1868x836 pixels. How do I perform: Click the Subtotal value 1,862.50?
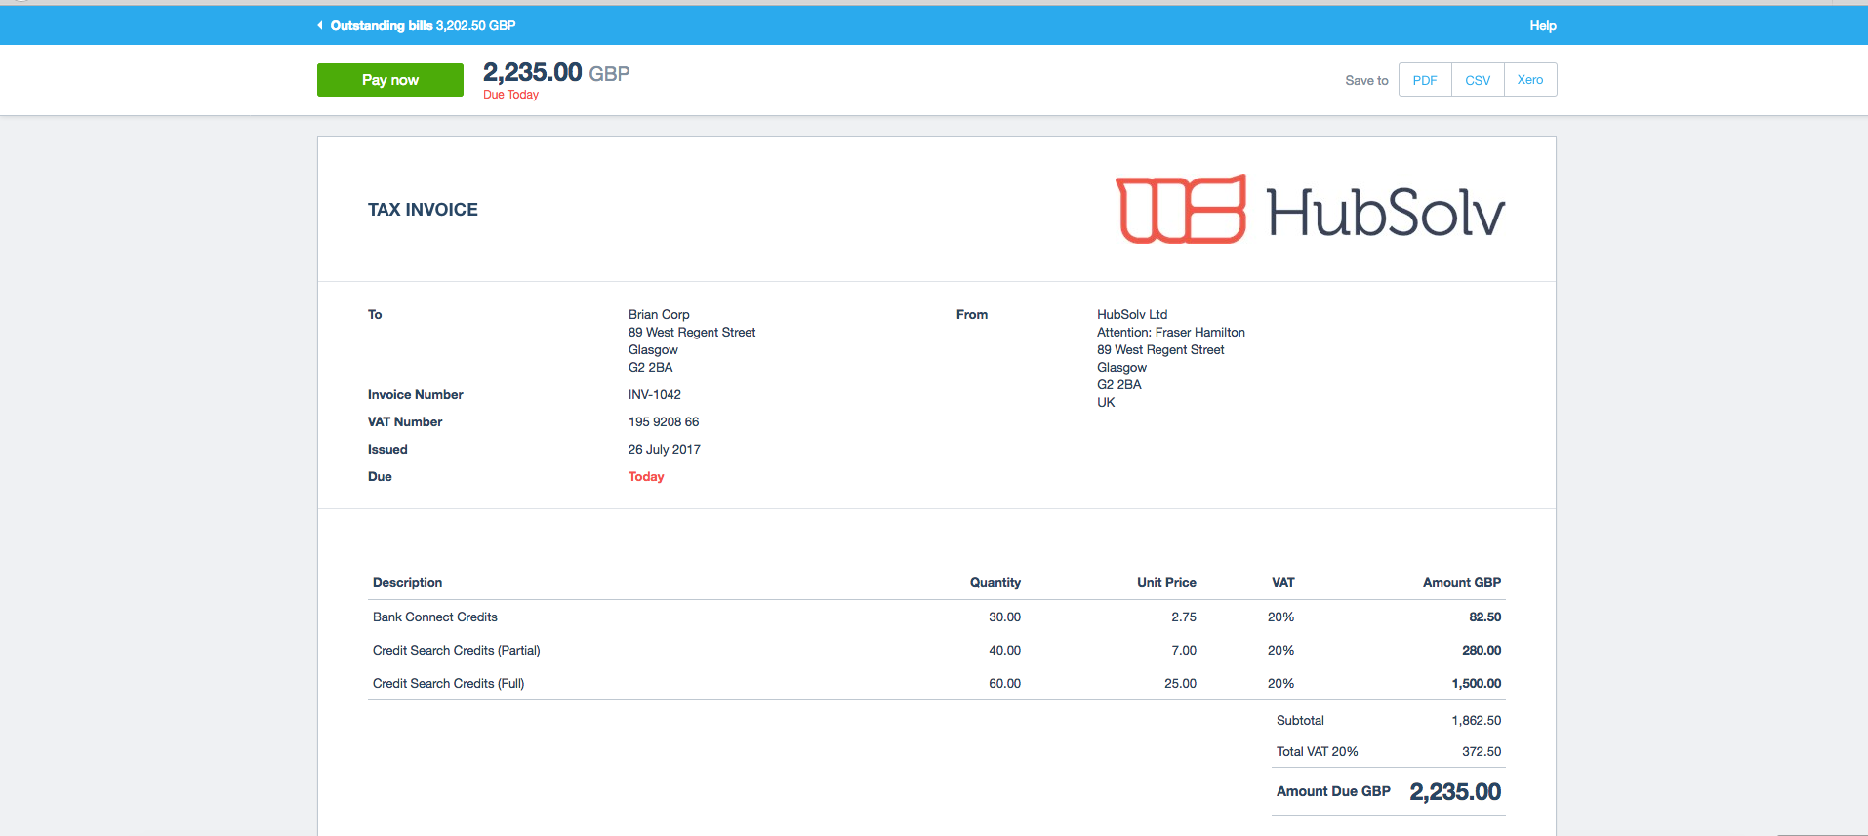click(x=1476, y=721)
